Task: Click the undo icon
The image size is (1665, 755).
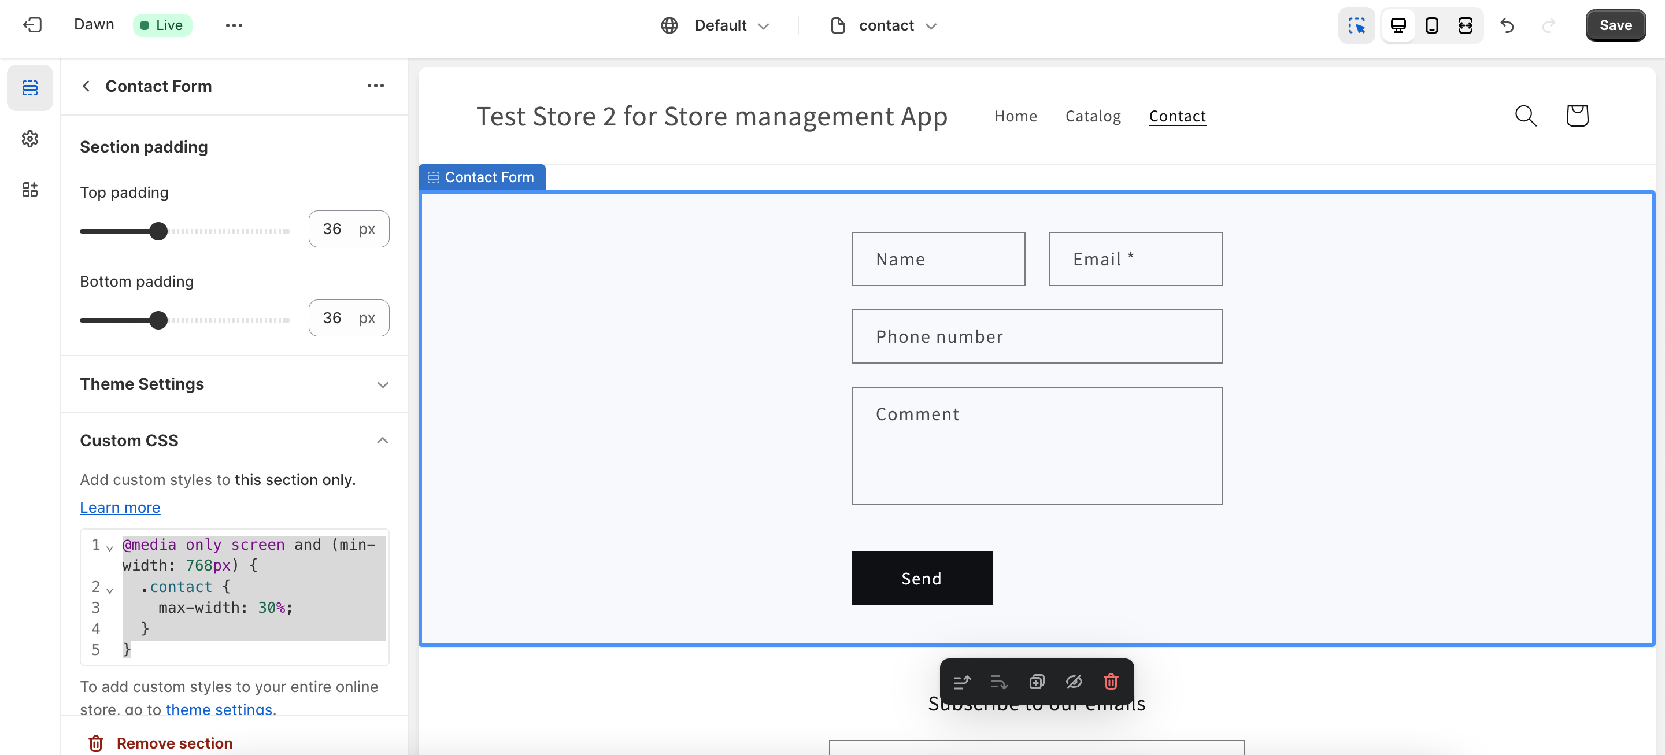Action: (1507, 25)
